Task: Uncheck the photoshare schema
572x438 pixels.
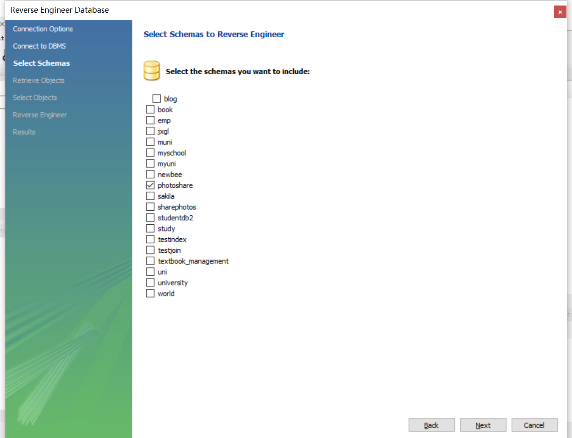Action: [150, 185]
